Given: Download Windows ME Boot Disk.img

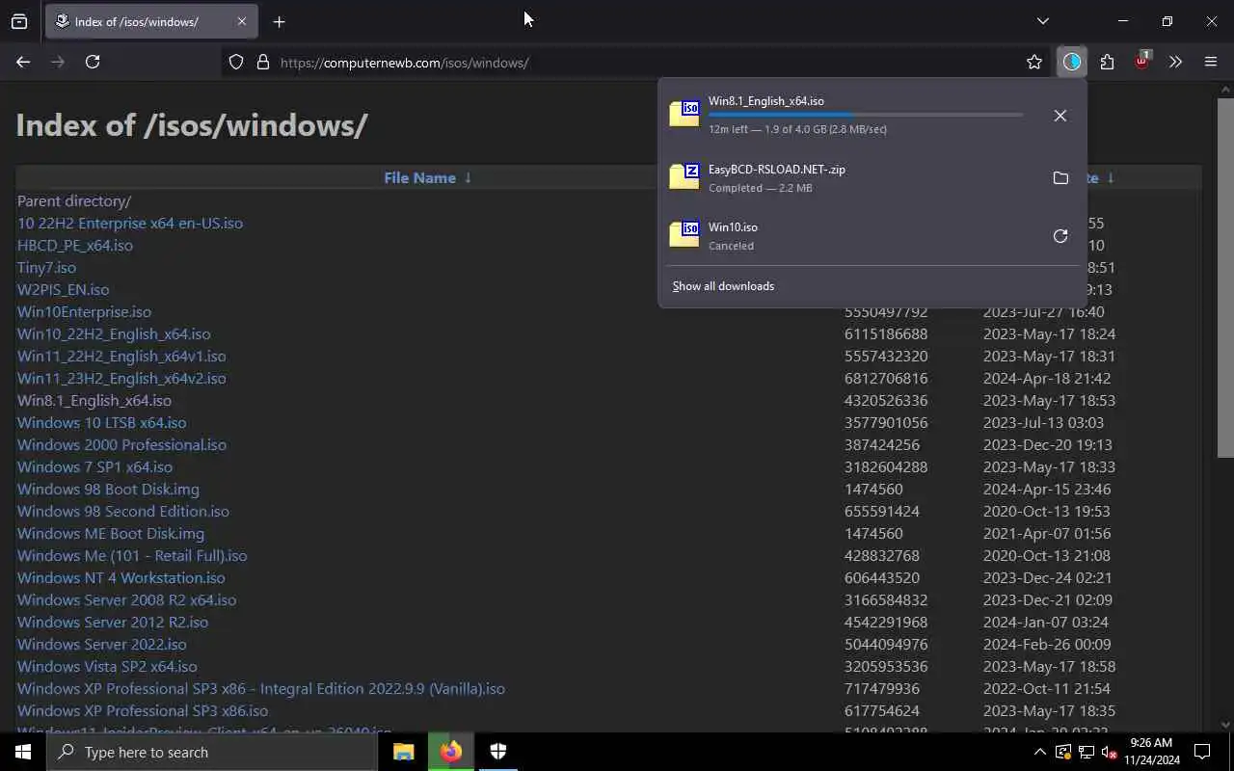Looking at the screenshot, I should [111, 533].
